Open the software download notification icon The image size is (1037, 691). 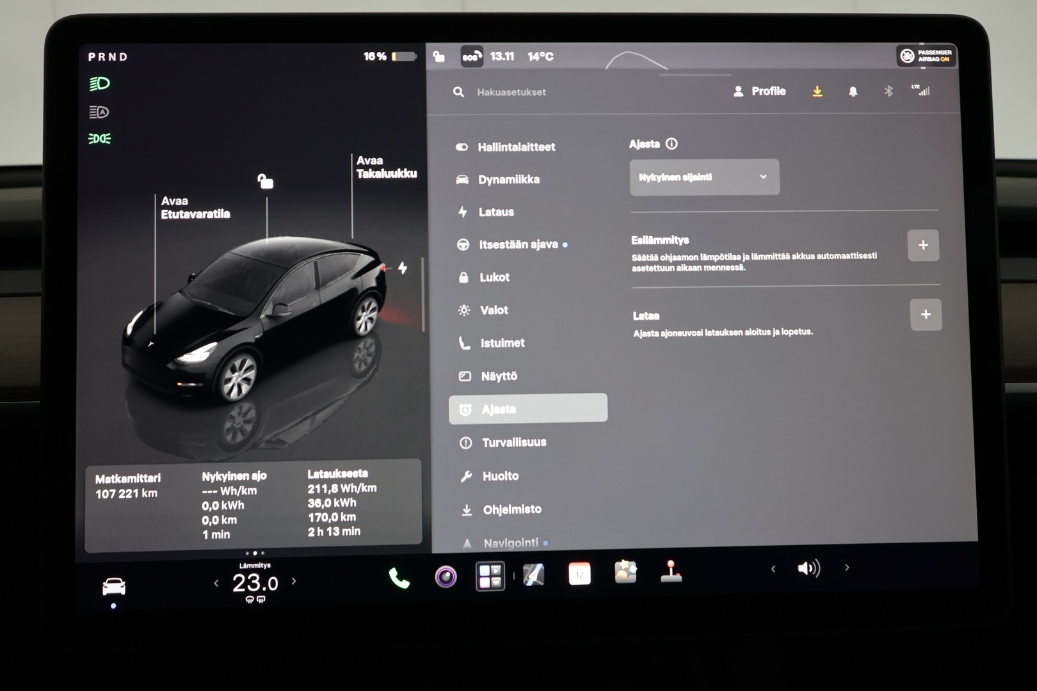click(817, 91)
